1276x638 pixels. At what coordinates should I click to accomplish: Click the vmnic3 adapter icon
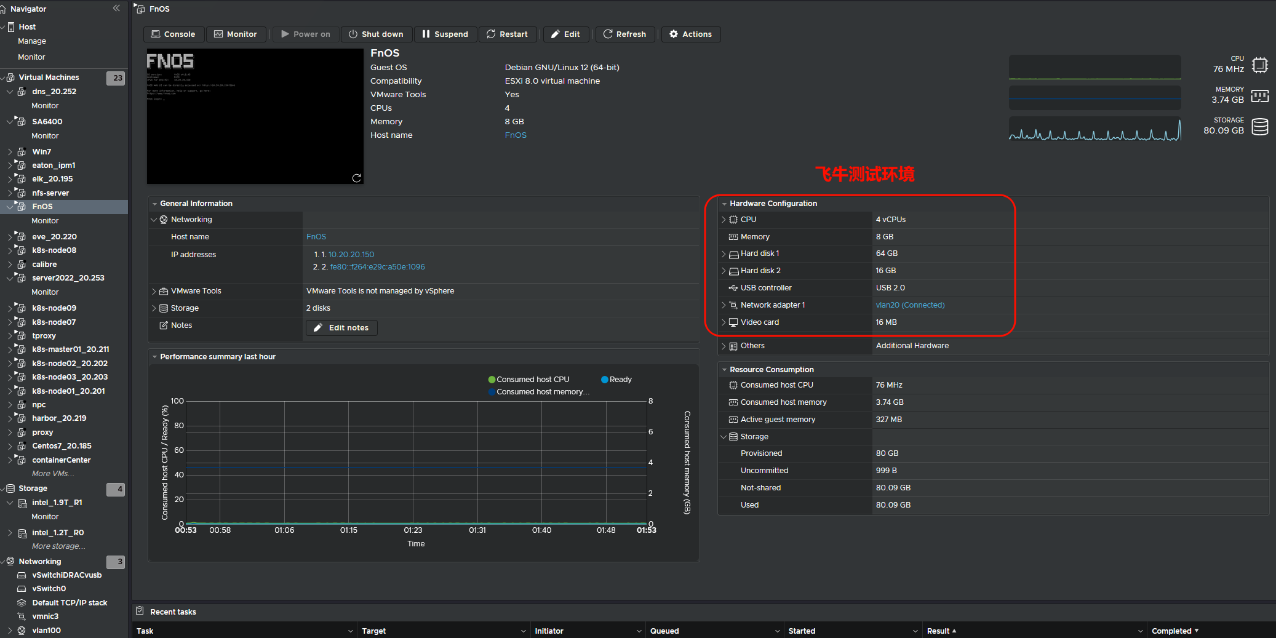click(22, 616)
